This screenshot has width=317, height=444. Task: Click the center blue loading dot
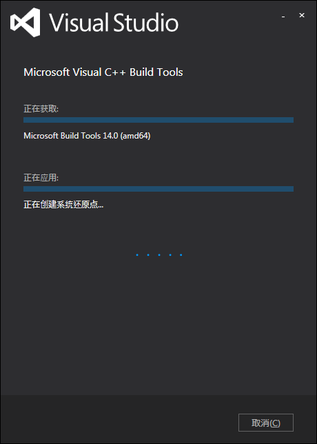coord(159,255)
